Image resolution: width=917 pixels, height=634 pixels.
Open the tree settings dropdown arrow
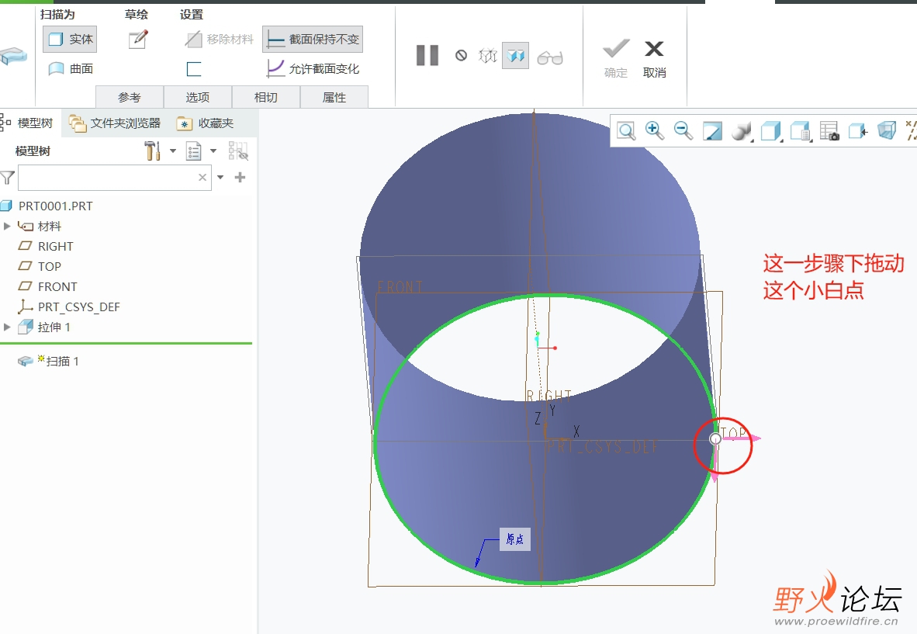pyautogui.click(x=173, y=151)
